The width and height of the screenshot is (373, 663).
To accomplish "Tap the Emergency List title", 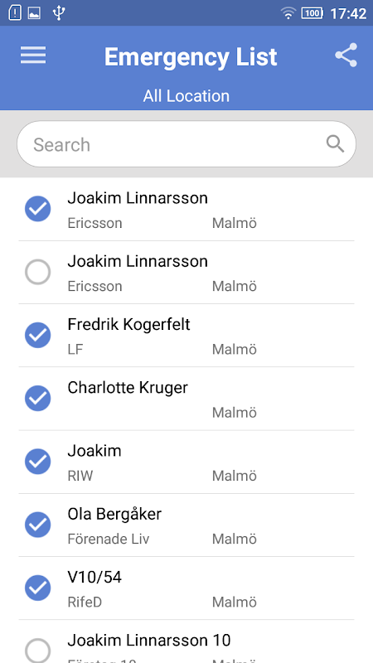I will [x=191, y=56].
